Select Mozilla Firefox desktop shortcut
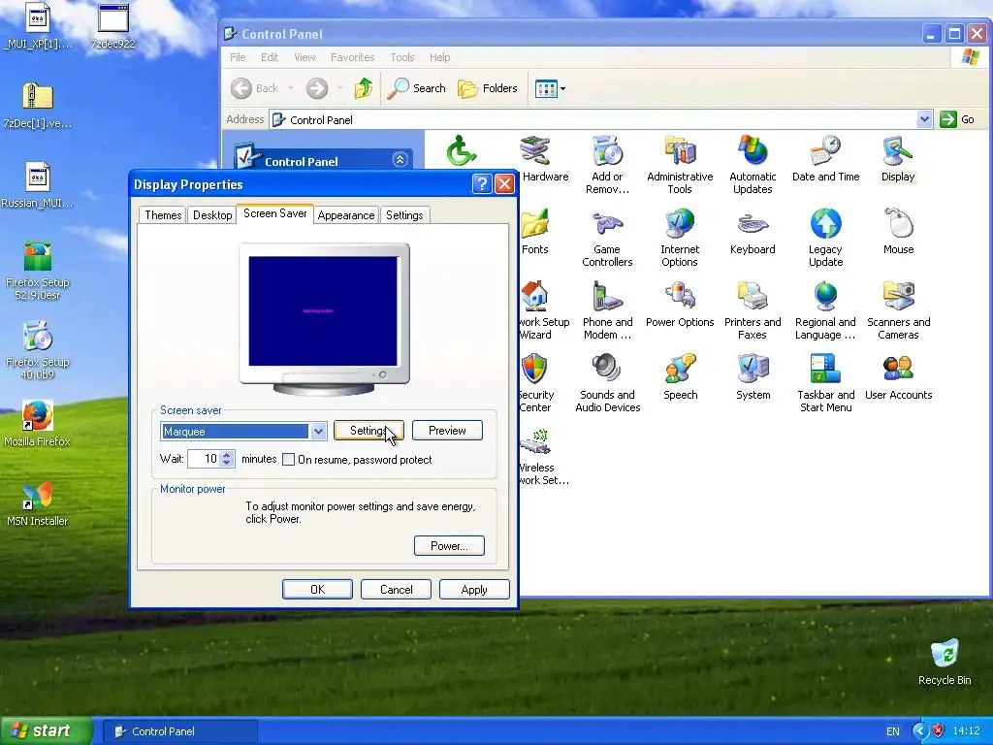Screen dimensions: 993x745 point(37,423)
